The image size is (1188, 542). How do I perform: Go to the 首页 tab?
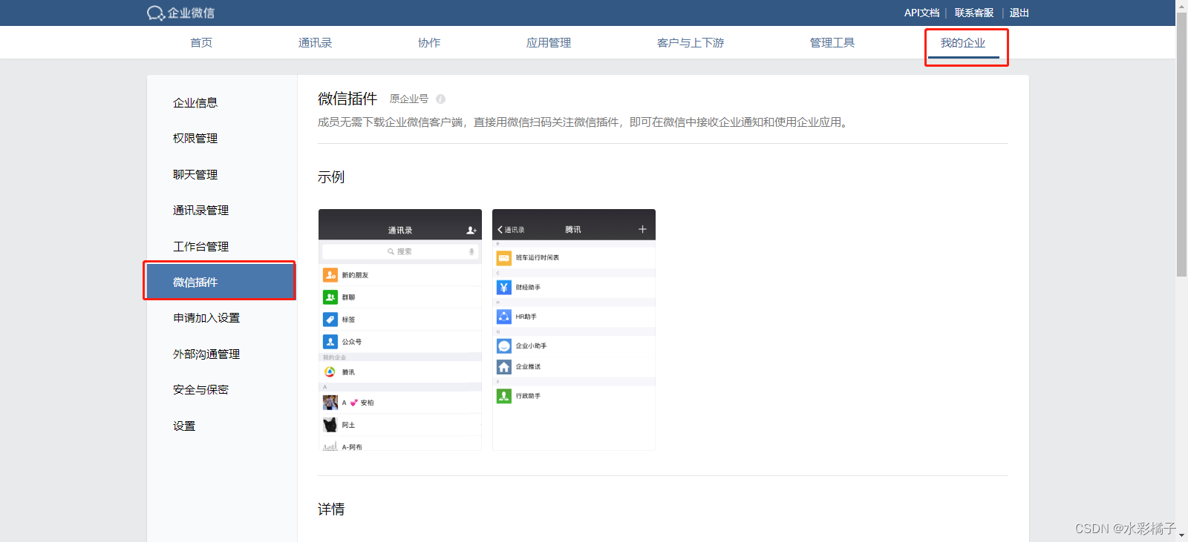[201, 43]
